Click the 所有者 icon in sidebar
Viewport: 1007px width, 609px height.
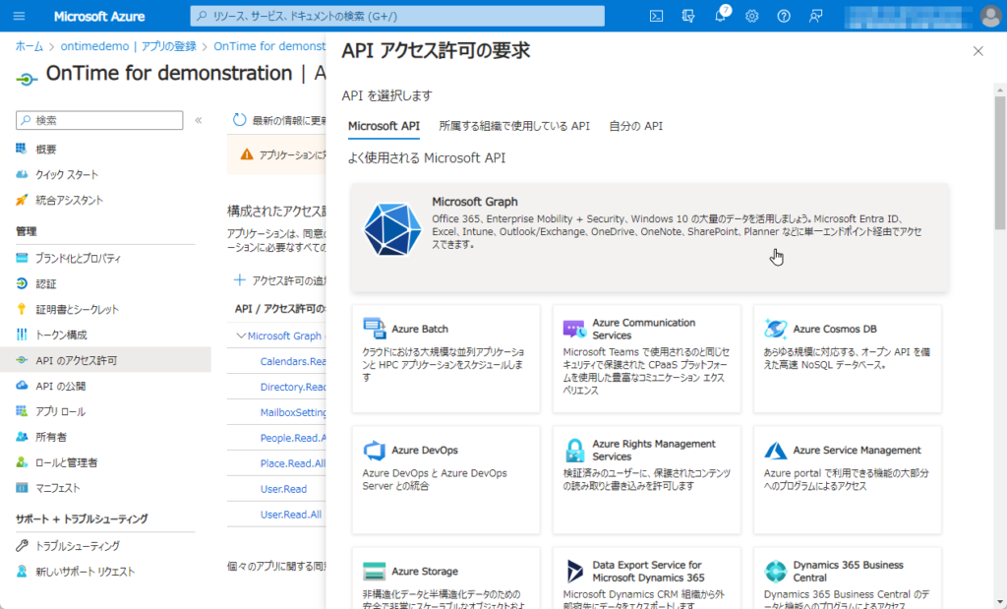click(22, 437)
